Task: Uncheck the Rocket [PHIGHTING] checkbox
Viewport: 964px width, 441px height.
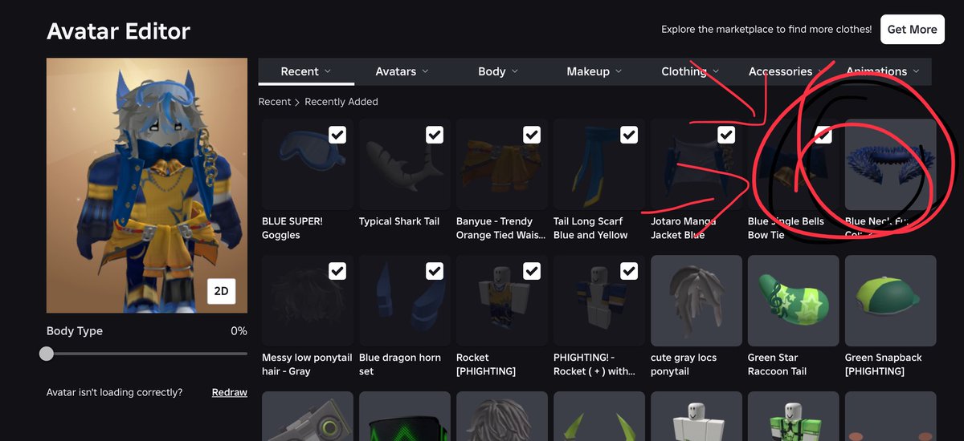Action: coord(532,271)
